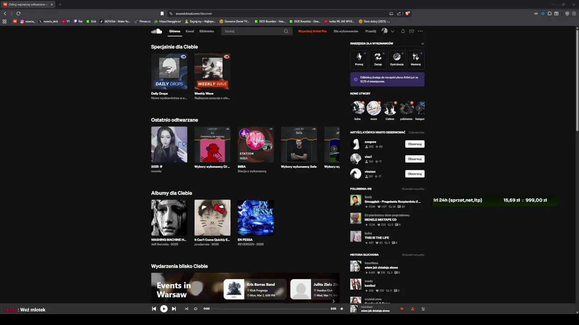Open the three-dots more menu in header
This screenshot has height=325, width=579.
[420, 31]
